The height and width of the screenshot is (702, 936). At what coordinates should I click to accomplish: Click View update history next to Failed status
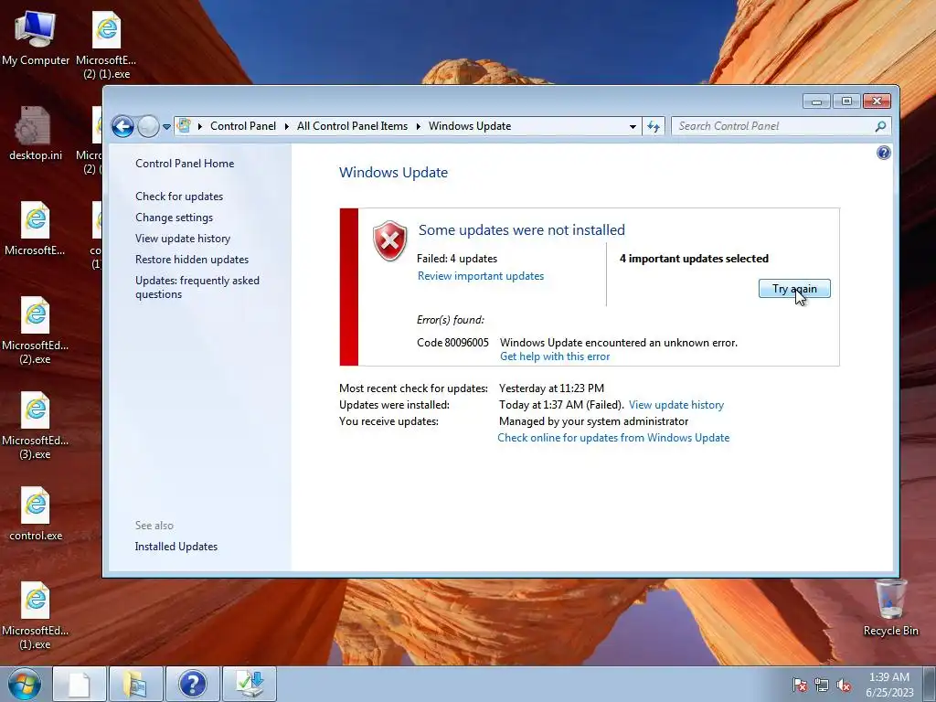click(x=675, y=405)
